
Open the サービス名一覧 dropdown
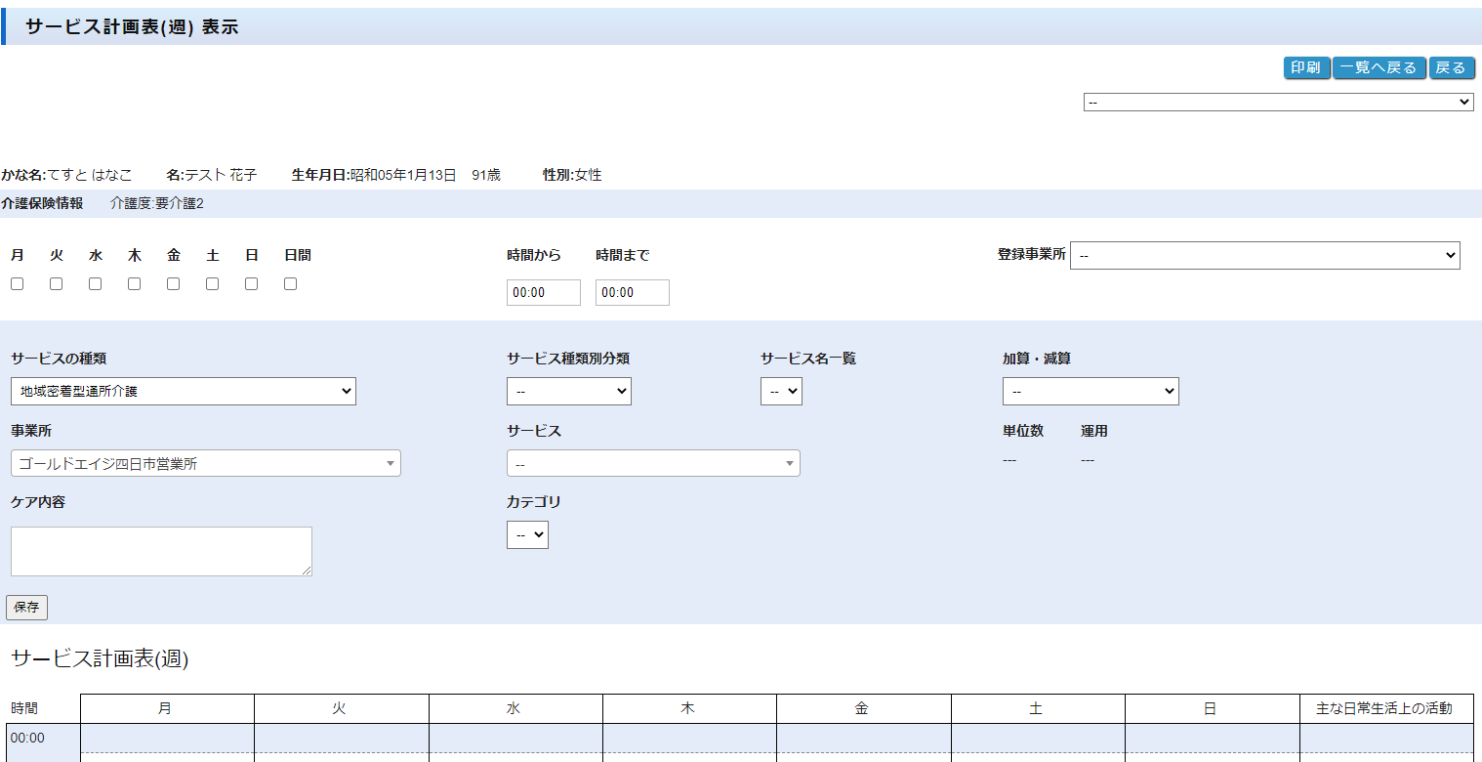[780, 392]
